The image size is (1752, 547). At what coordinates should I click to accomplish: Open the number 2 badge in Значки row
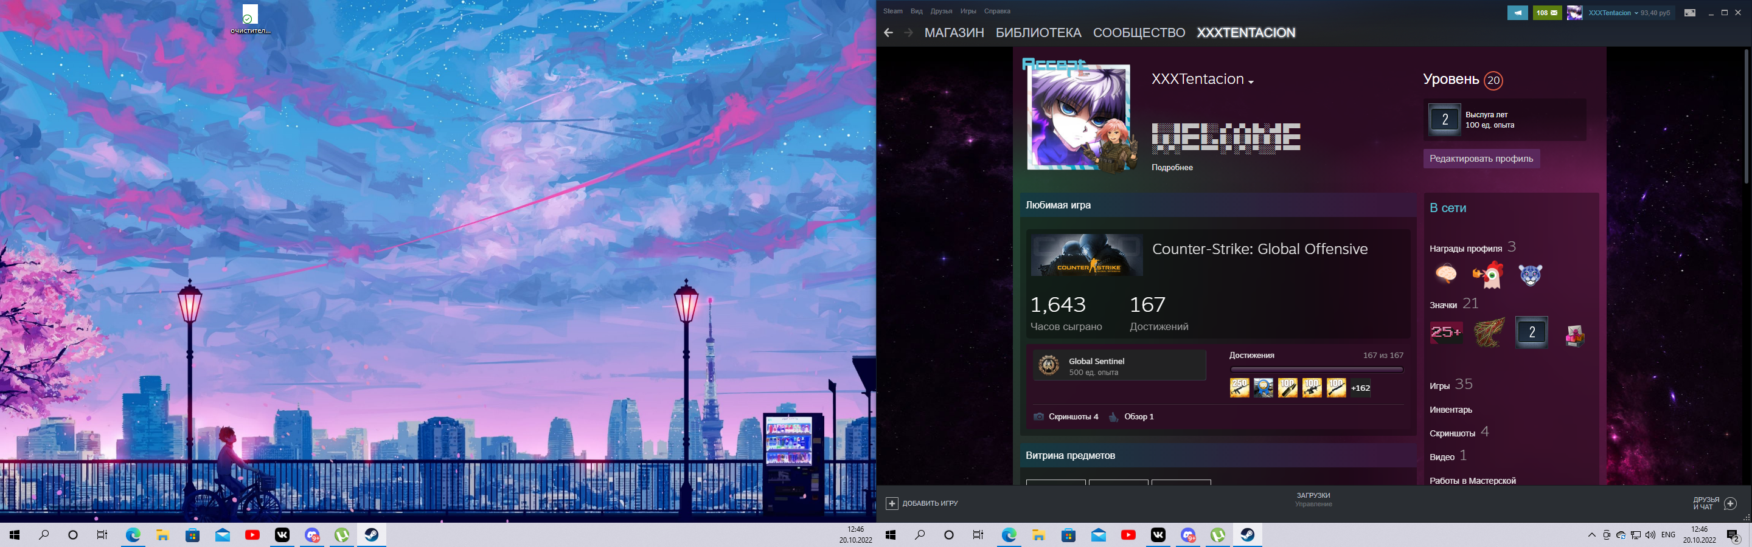[x=1532, y=332]
